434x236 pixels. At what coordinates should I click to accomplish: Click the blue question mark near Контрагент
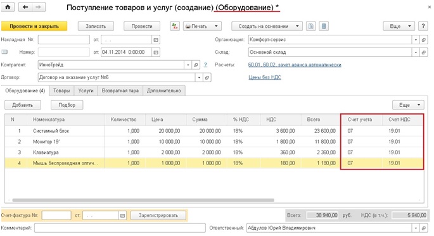pyautogui.click(x=205, y=65)
